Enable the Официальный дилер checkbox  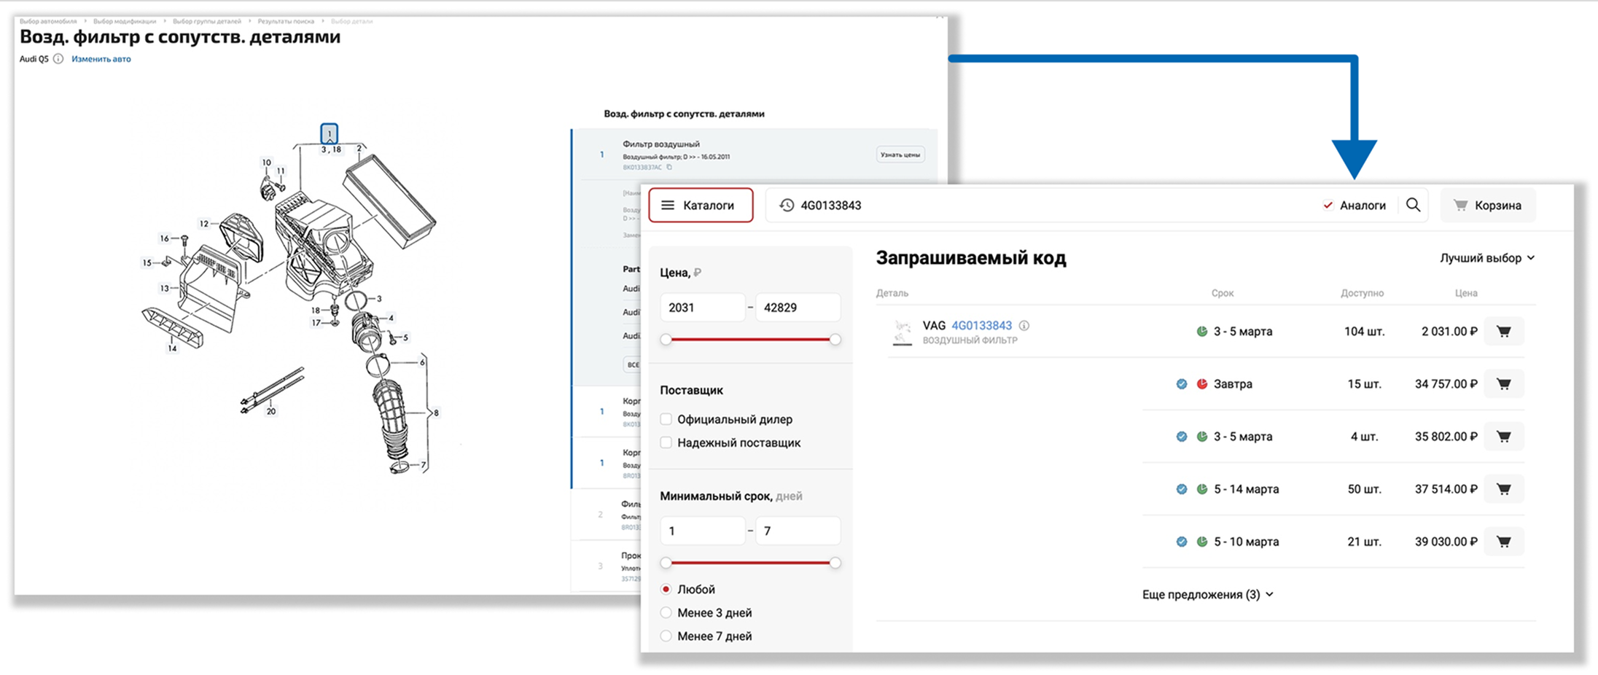click(x=666, y=419)
